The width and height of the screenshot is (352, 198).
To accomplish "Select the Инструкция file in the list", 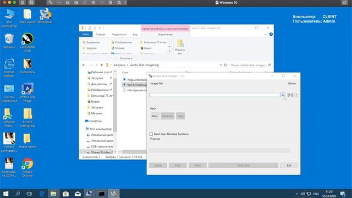I will click(135, 90).
